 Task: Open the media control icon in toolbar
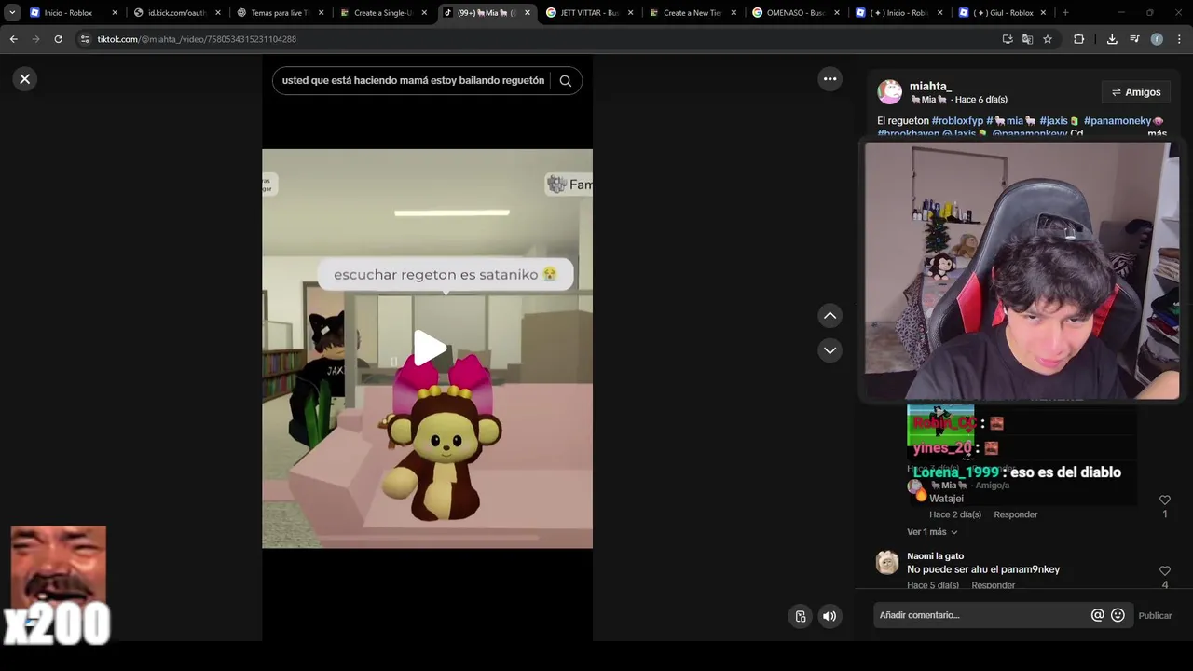(x=1134, y=39)
